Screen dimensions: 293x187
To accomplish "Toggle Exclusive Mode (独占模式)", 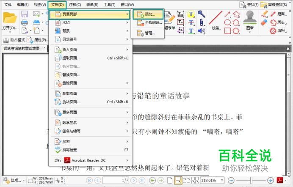I will pos(14,40).
